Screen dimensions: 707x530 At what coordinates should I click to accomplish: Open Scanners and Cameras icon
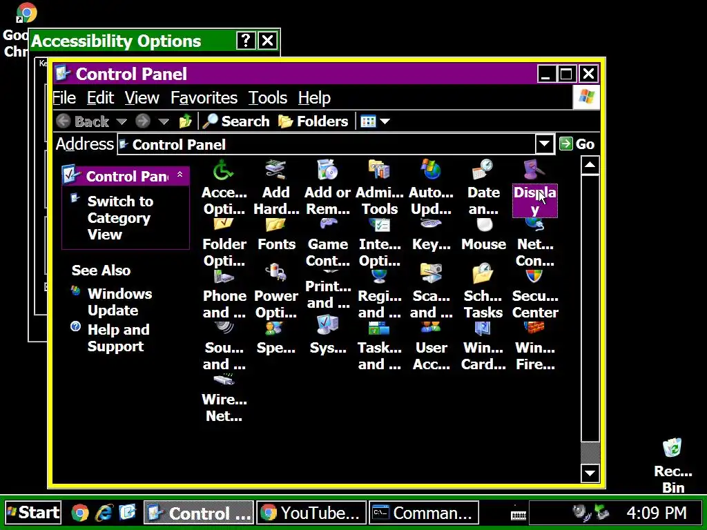[x=431, y=292]
